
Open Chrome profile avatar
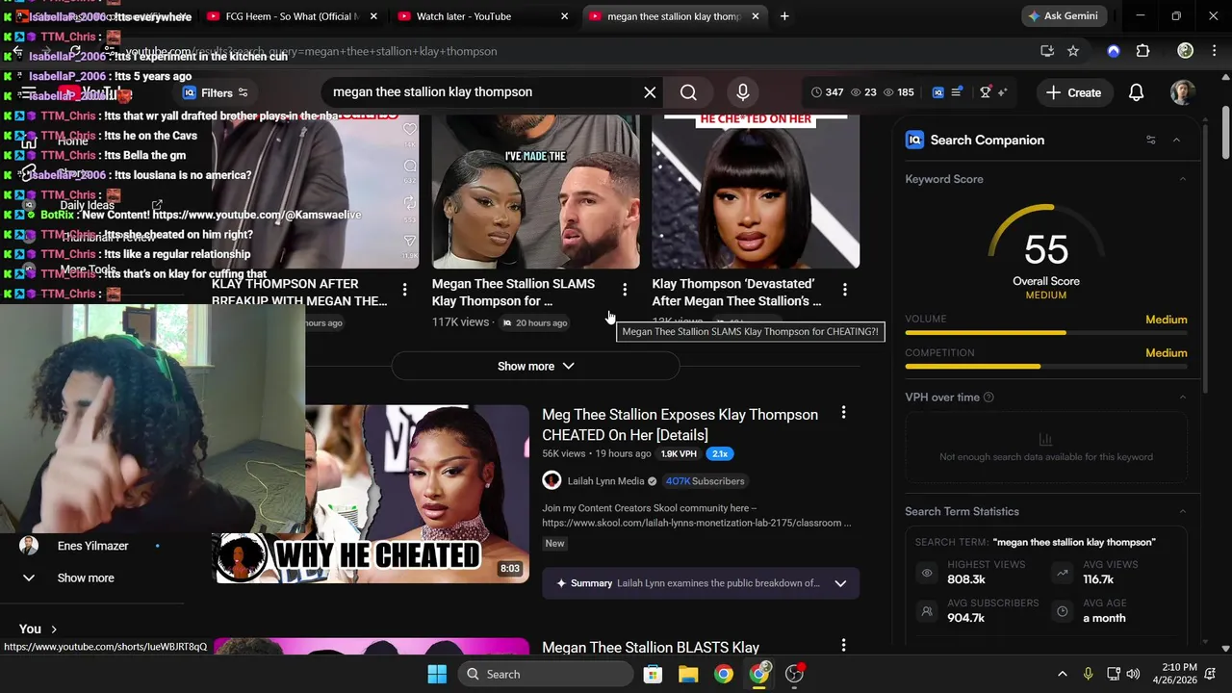(1186, 51)
